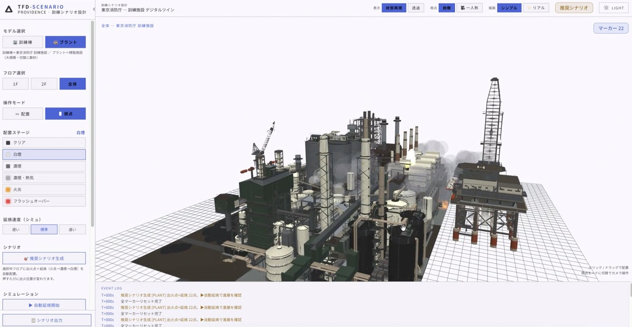The width and height of the screenshot is (632, 327).
Task: Toggle the LIGHT theme sun button
Action: coord(614,8)
